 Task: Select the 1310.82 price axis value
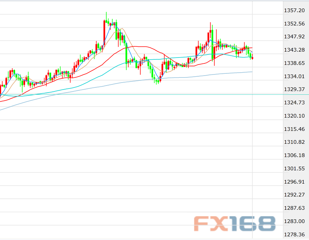point(294,142)
